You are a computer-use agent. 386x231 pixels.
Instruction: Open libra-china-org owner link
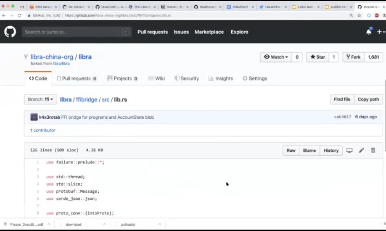click(x=52, y=57)
